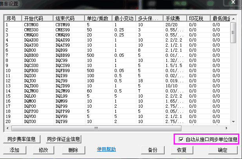Click the 添加 button
This screenshot has height=159, width=242.
coord(15,150)
